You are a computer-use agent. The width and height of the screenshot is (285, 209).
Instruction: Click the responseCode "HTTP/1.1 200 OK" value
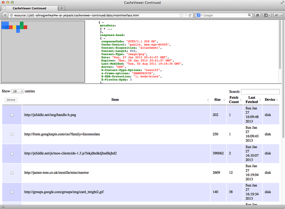pyautogui.click(x=141, y=41)
